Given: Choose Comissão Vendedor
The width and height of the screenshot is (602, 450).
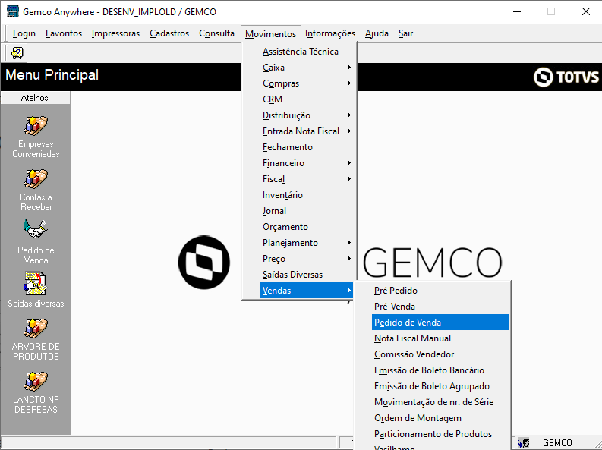Looking at the screenshot, I should pyautogui.click(x=441, y=354).
